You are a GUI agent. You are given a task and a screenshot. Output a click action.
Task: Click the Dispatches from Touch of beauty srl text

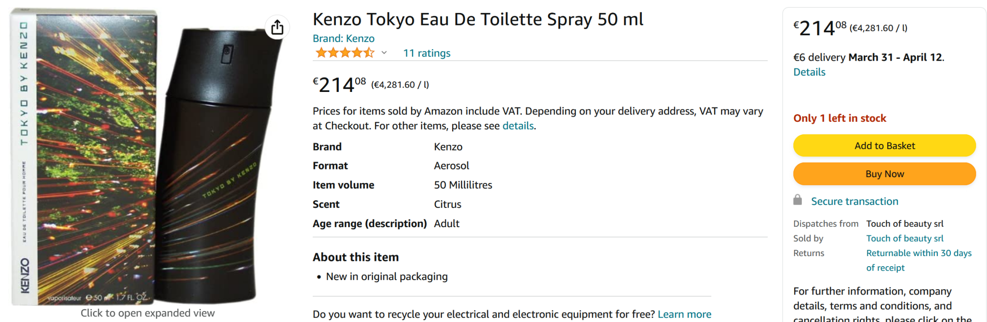[905, 224]
